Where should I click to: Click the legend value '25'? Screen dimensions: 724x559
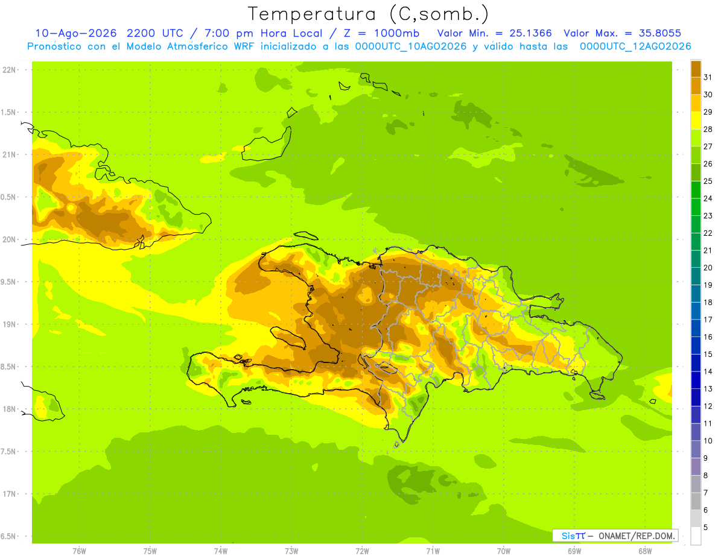coord(708,181)
